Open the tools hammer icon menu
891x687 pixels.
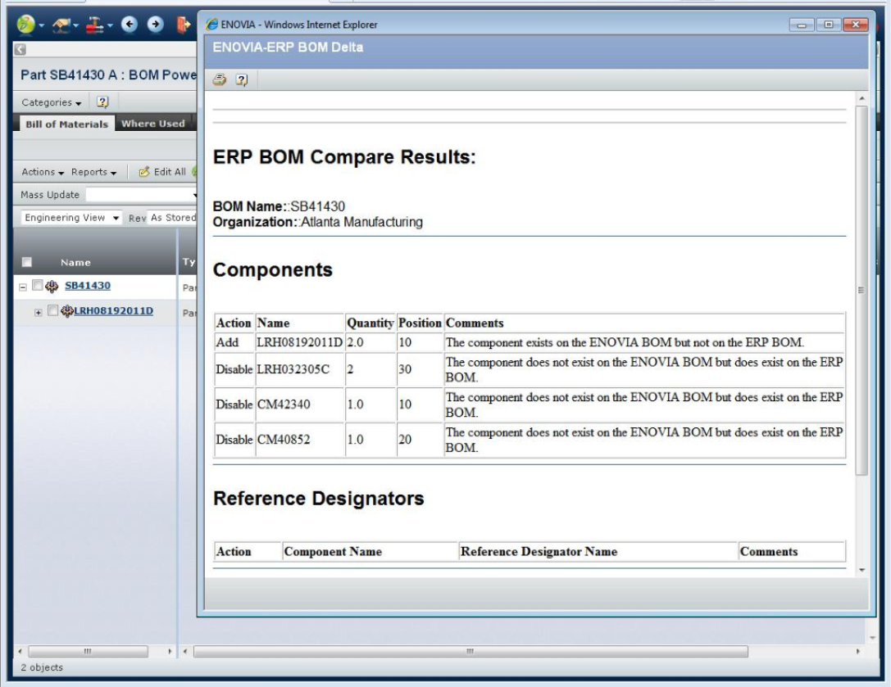tap(96, 24)
